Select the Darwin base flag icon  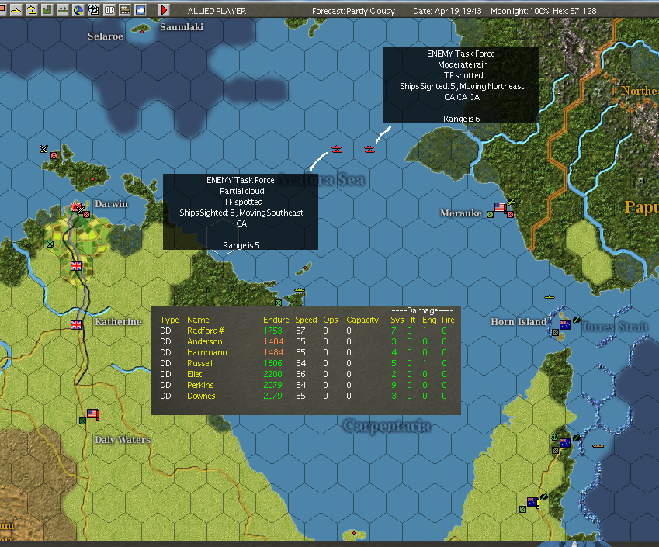[76, 207]
